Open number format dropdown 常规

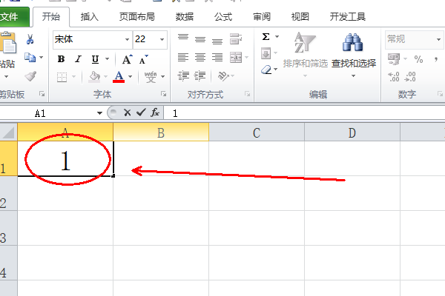(x=438, y=39)
